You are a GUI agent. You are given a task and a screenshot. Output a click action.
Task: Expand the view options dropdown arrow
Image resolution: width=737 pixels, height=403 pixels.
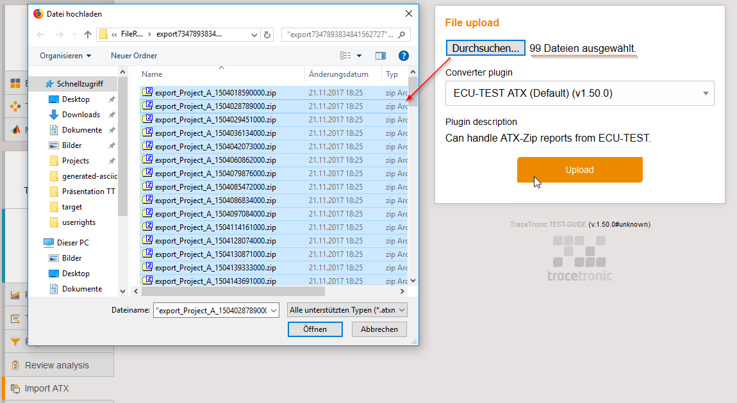[359, 56]
